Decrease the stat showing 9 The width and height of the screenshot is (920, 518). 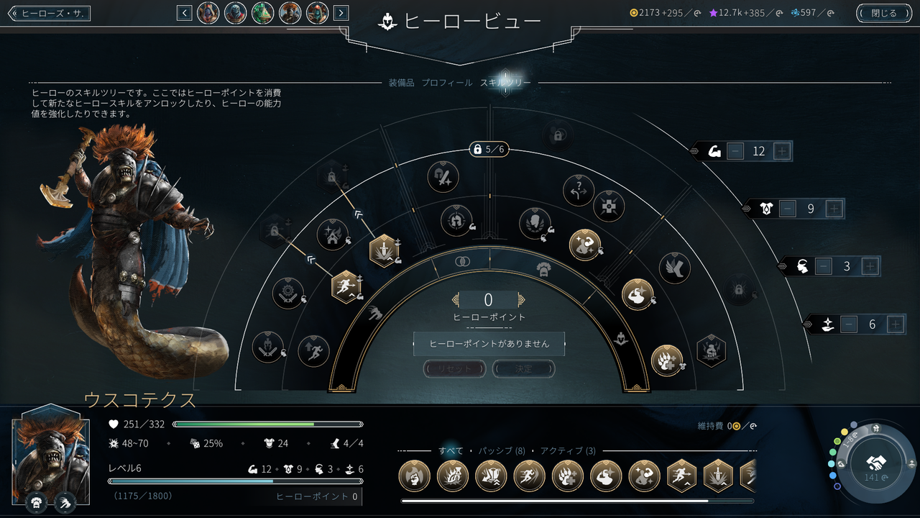coord(788,209)
